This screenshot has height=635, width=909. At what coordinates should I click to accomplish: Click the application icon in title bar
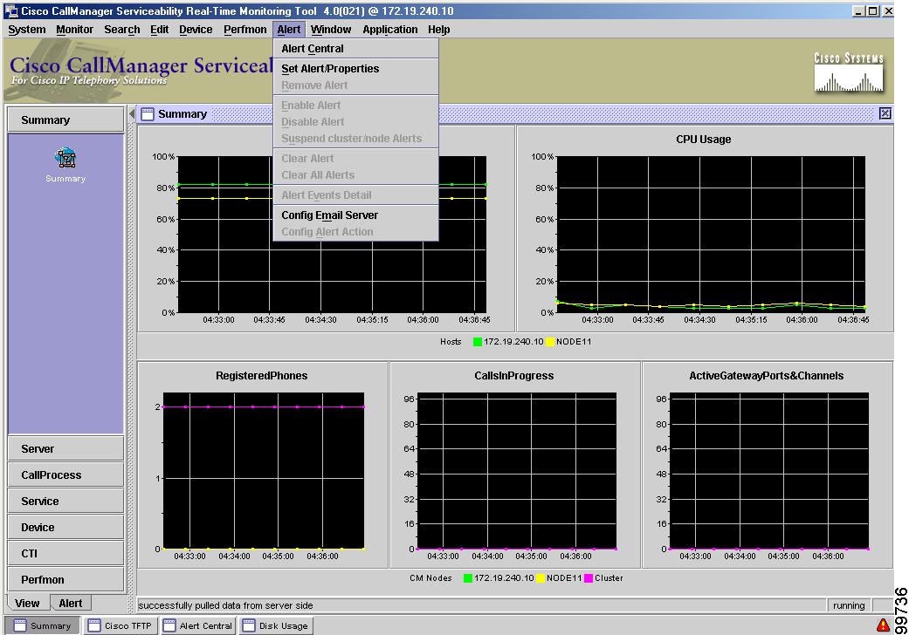pos(11,10)
